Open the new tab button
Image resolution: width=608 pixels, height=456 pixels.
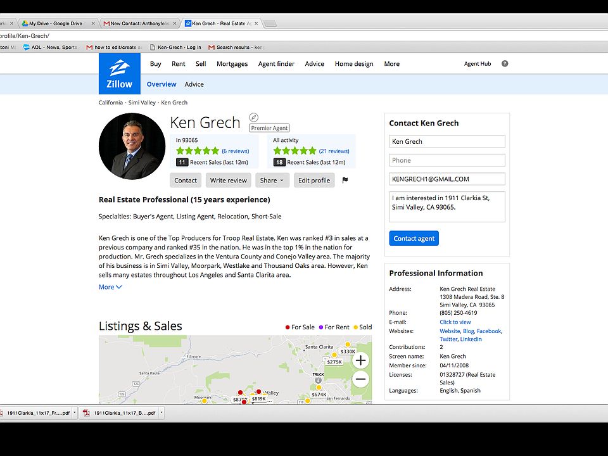(270, 23)
